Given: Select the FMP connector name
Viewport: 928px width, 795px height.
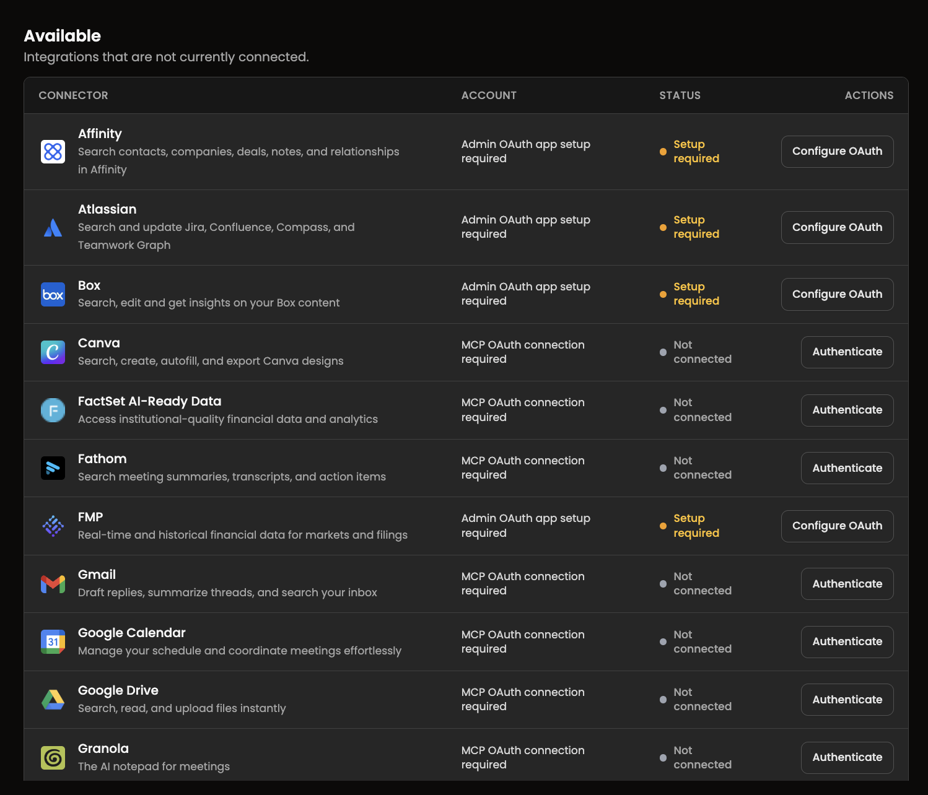Looking at the screenshot, I should click(90, 517).
